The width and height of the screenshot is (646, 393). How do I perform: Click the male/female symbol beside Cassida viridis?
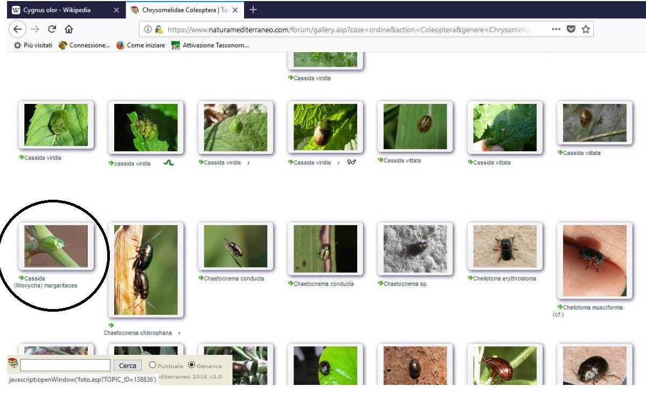coord(352,163)
